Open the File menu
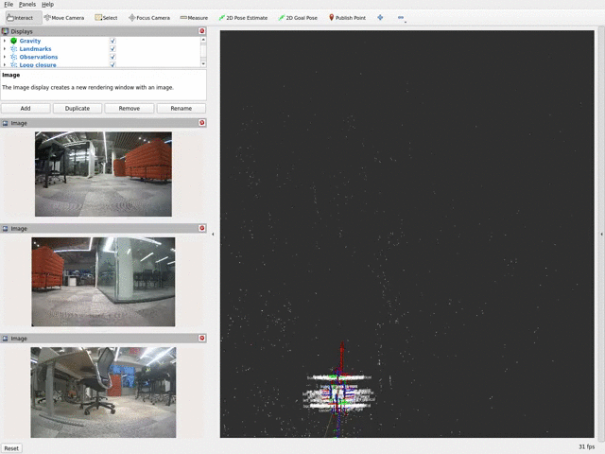Image resolution: width=605 pixels, height=454 pixels. coord(9,5)
